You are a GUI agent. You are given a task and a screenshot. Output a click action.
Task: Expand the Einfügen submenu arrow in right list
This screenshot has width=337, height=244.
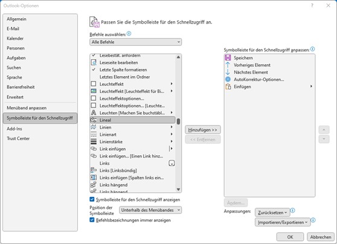[311, 86]
